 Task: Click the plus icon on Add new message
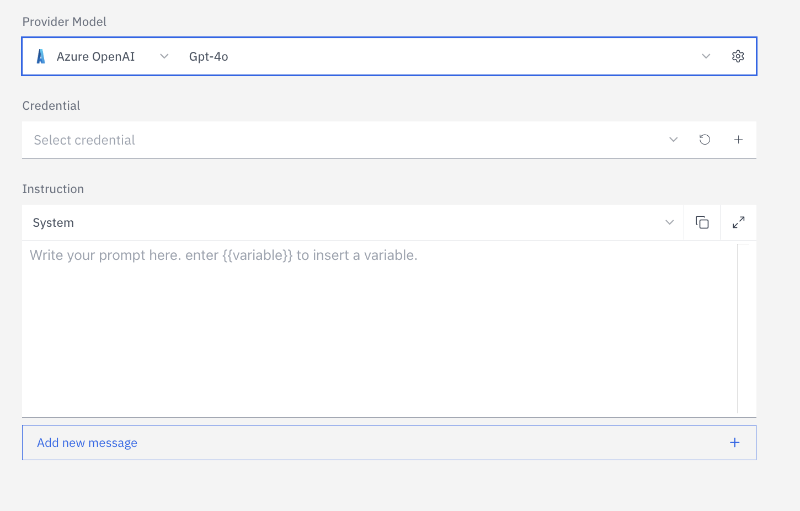coord(734,442)
